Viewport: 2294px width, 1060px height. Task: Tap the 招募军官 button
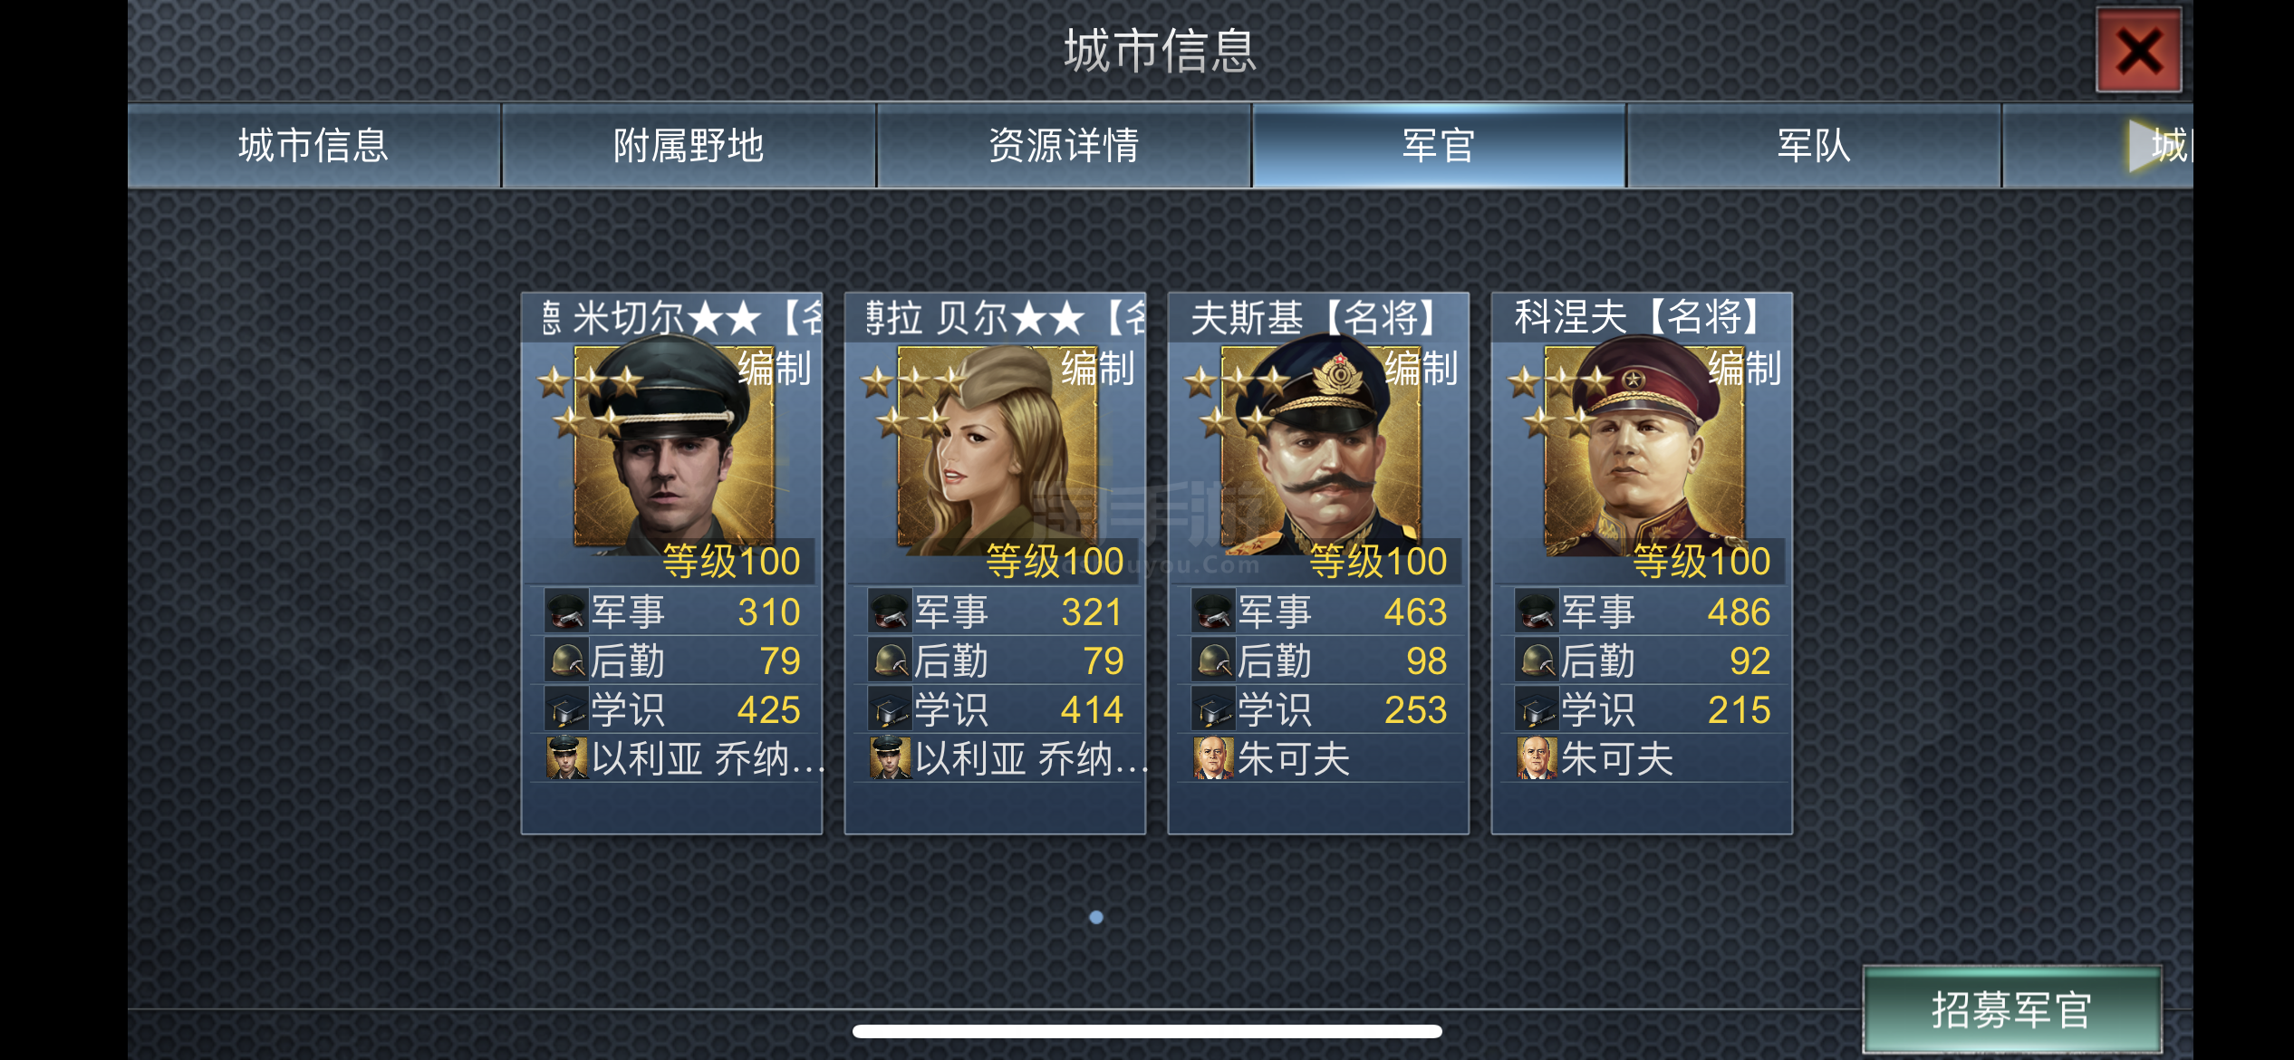pos(2011,1009)
